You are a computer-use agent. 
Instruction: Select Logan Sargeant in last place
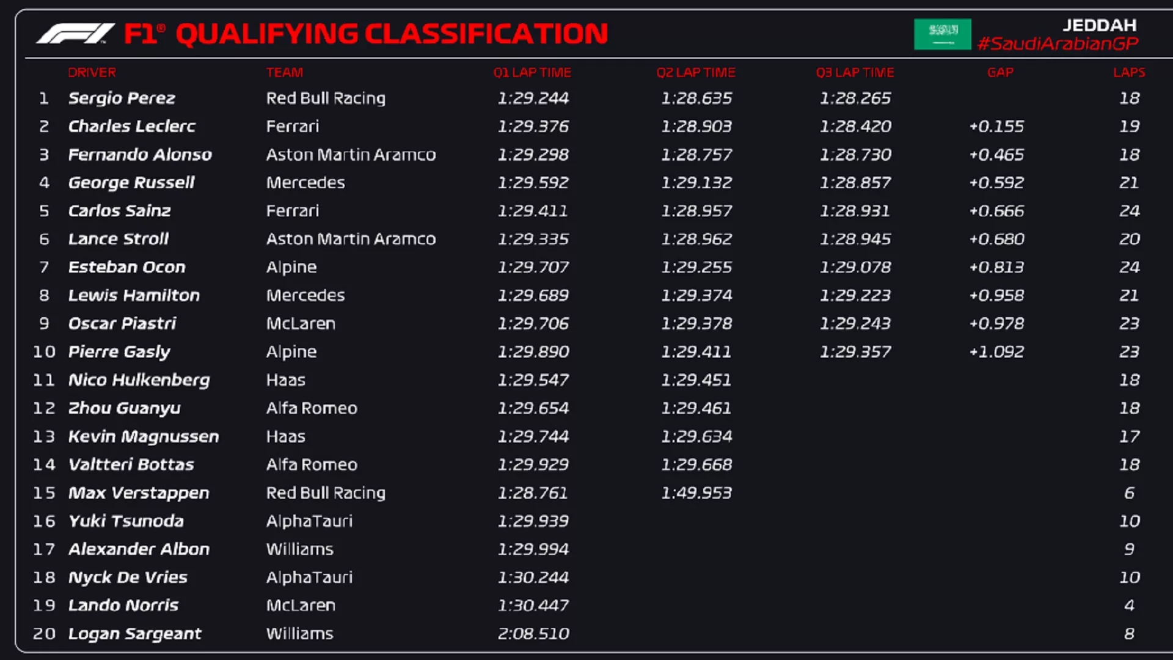pos(134,634)
